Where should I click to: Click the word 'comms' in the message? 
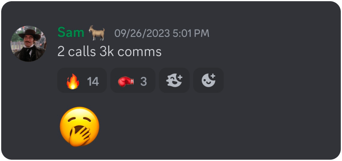tap(139, 52)
